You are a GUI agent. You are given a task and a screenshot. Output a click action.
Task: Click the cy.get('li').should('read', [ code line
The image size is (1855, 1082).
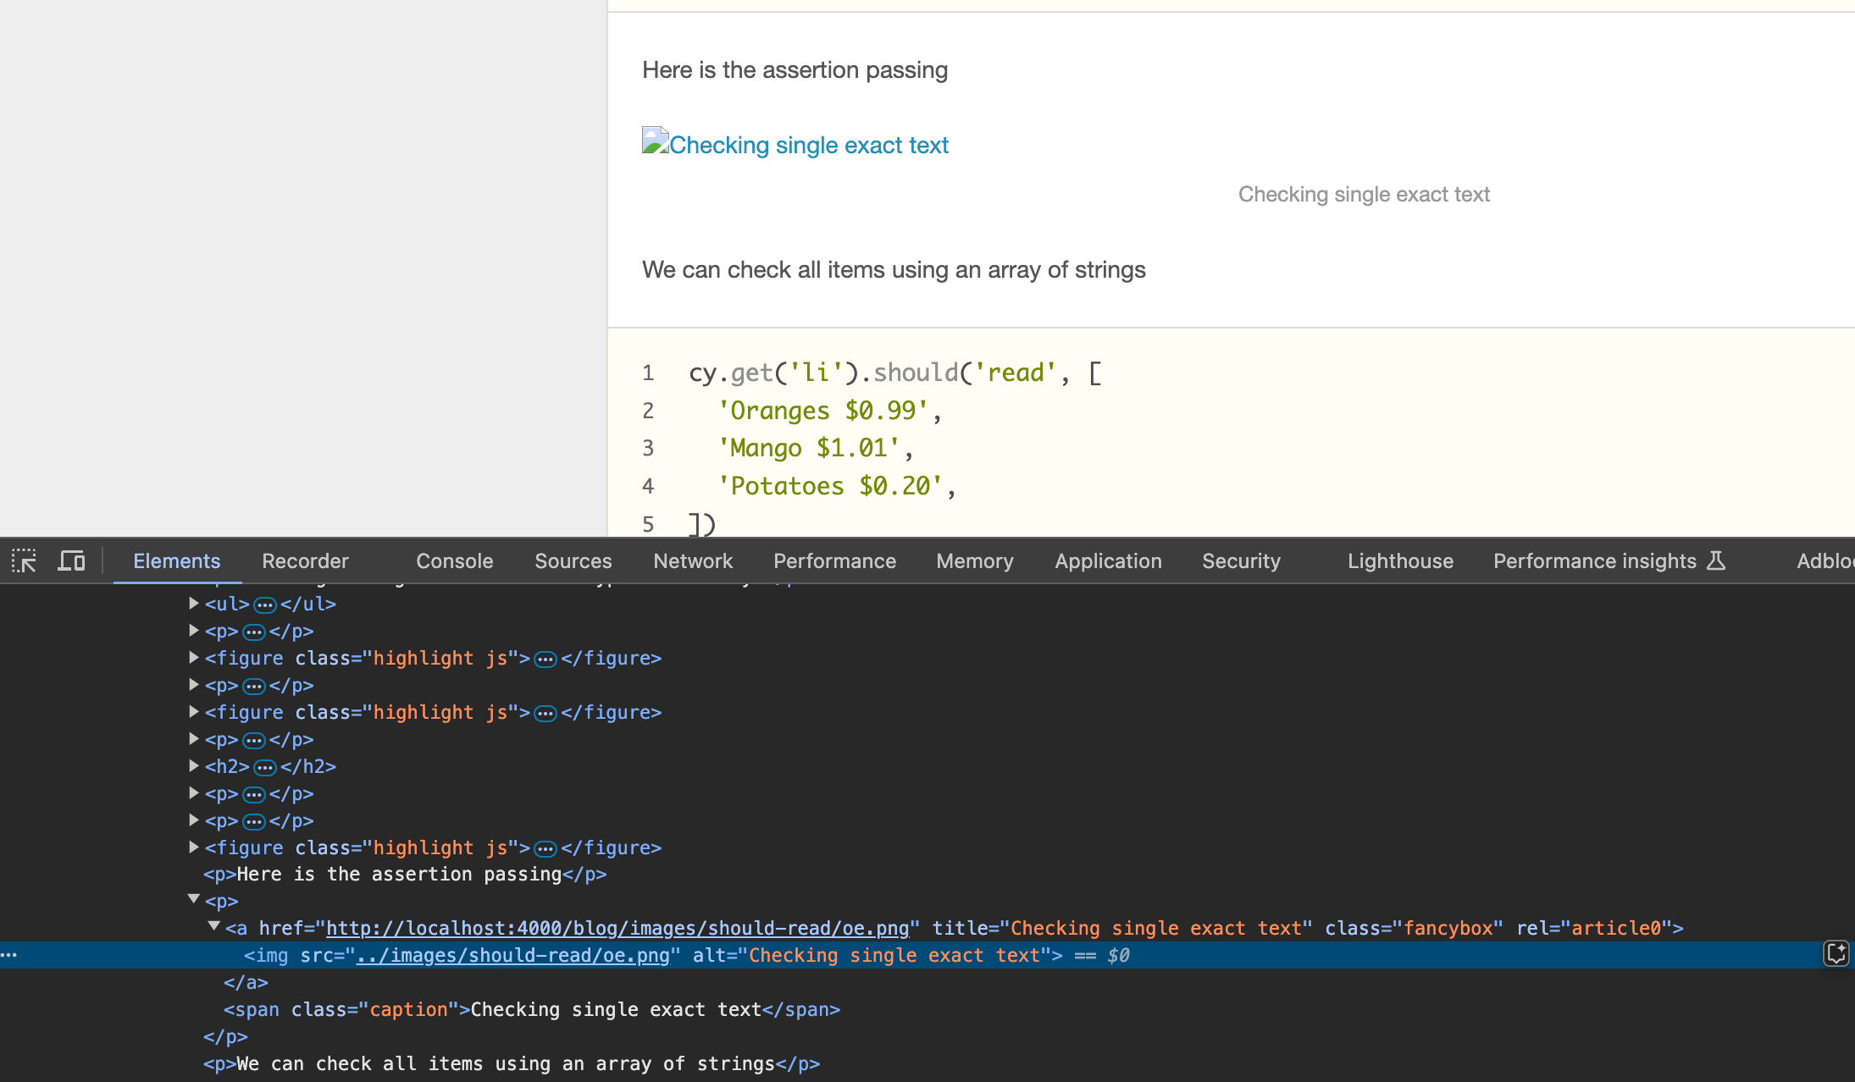[x=895, y=373]
